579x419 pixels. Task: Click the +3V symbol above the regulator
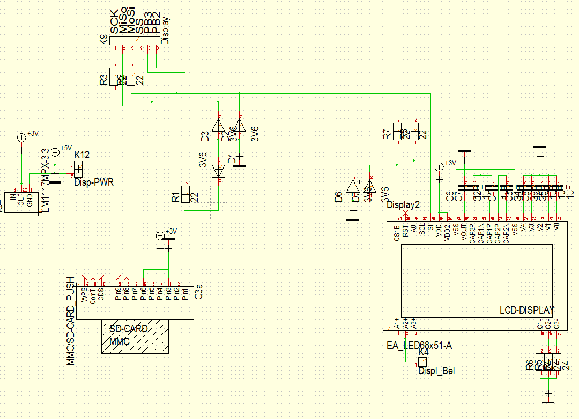coord(21,138)
